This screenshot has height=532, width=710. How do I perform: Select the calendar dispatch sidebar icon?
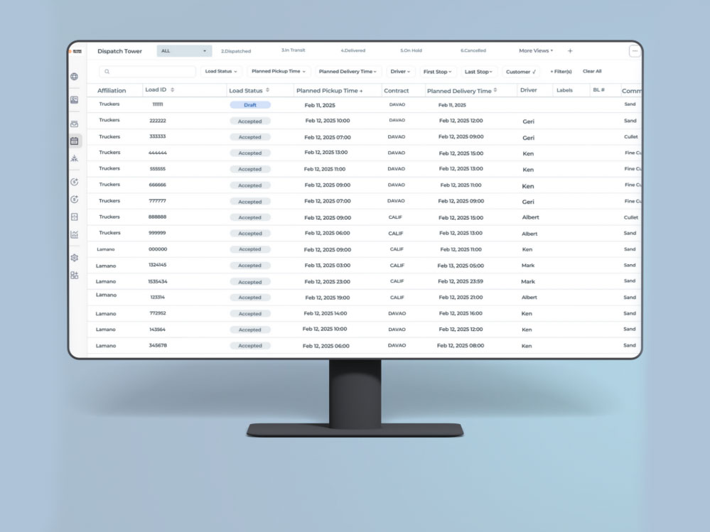tap(74, 141)
